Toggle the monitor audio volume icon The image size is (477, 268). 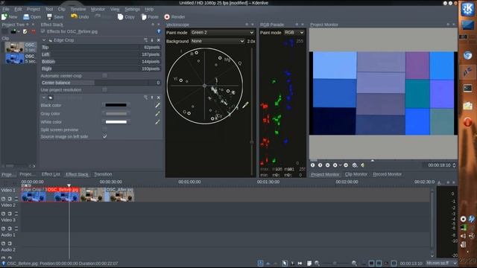click(363, 165)
